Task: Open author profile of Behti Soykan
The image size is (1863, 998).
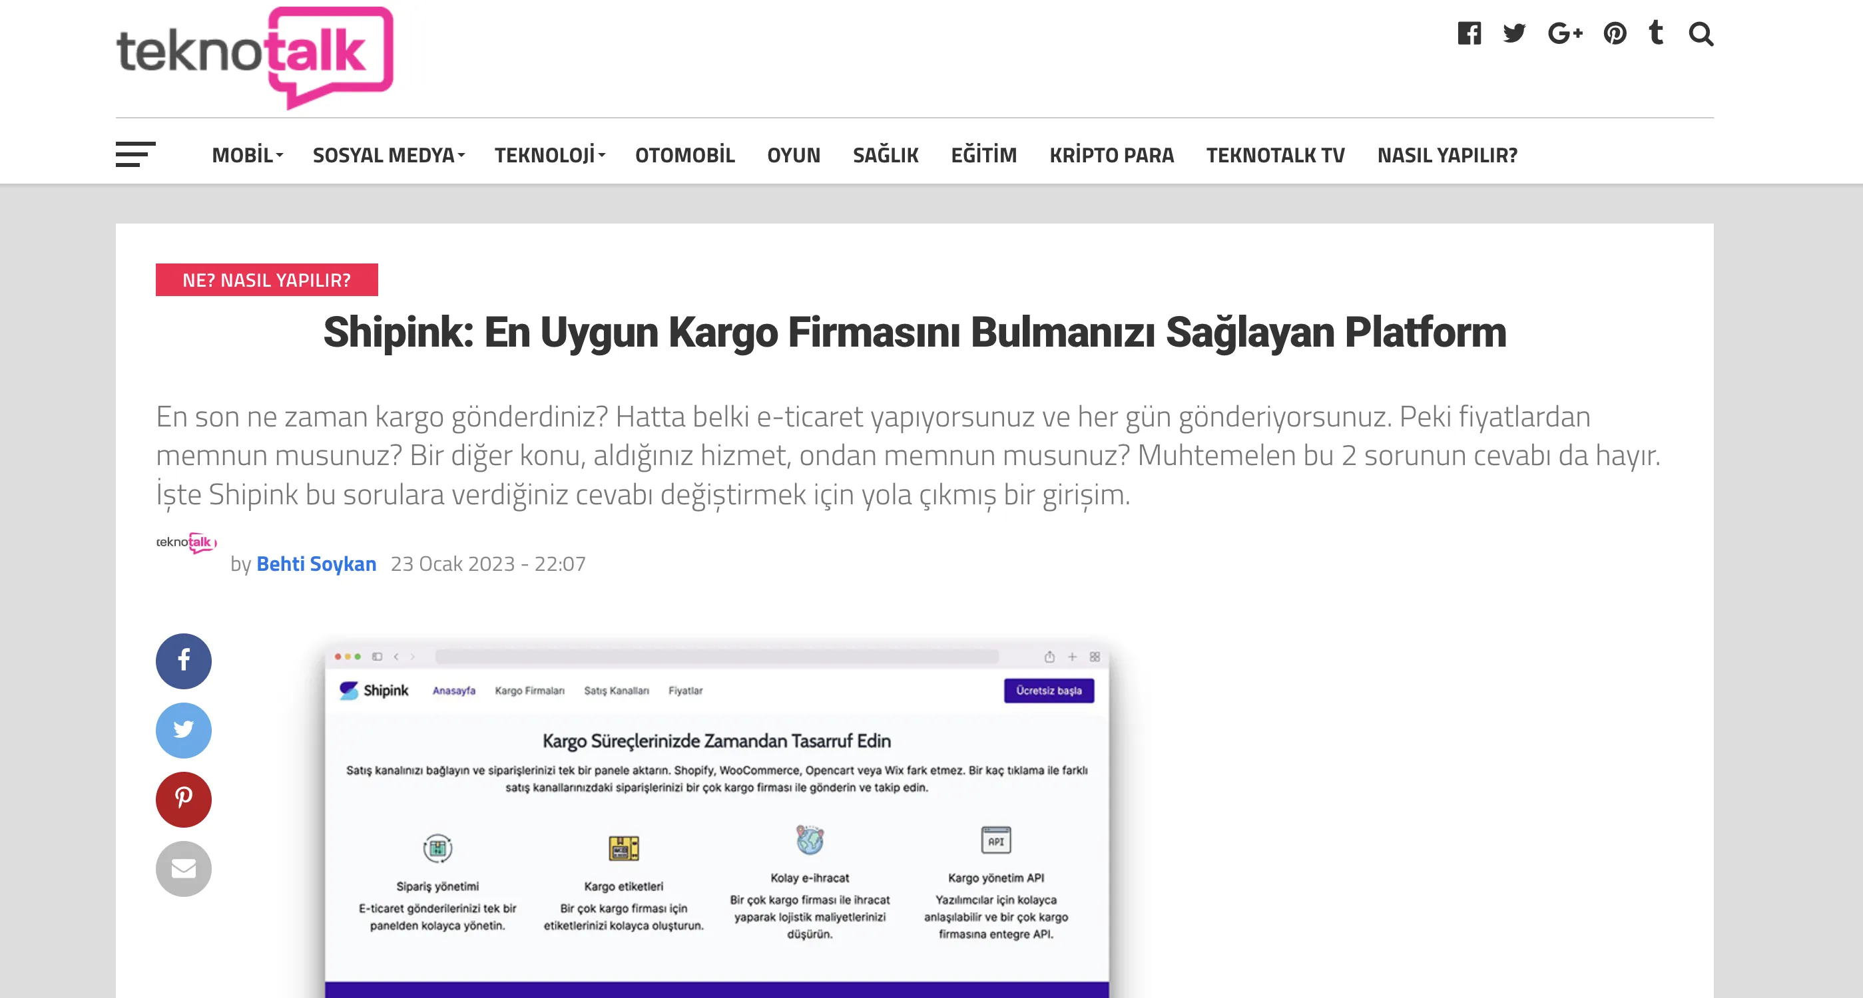Action: click(316, 564)
